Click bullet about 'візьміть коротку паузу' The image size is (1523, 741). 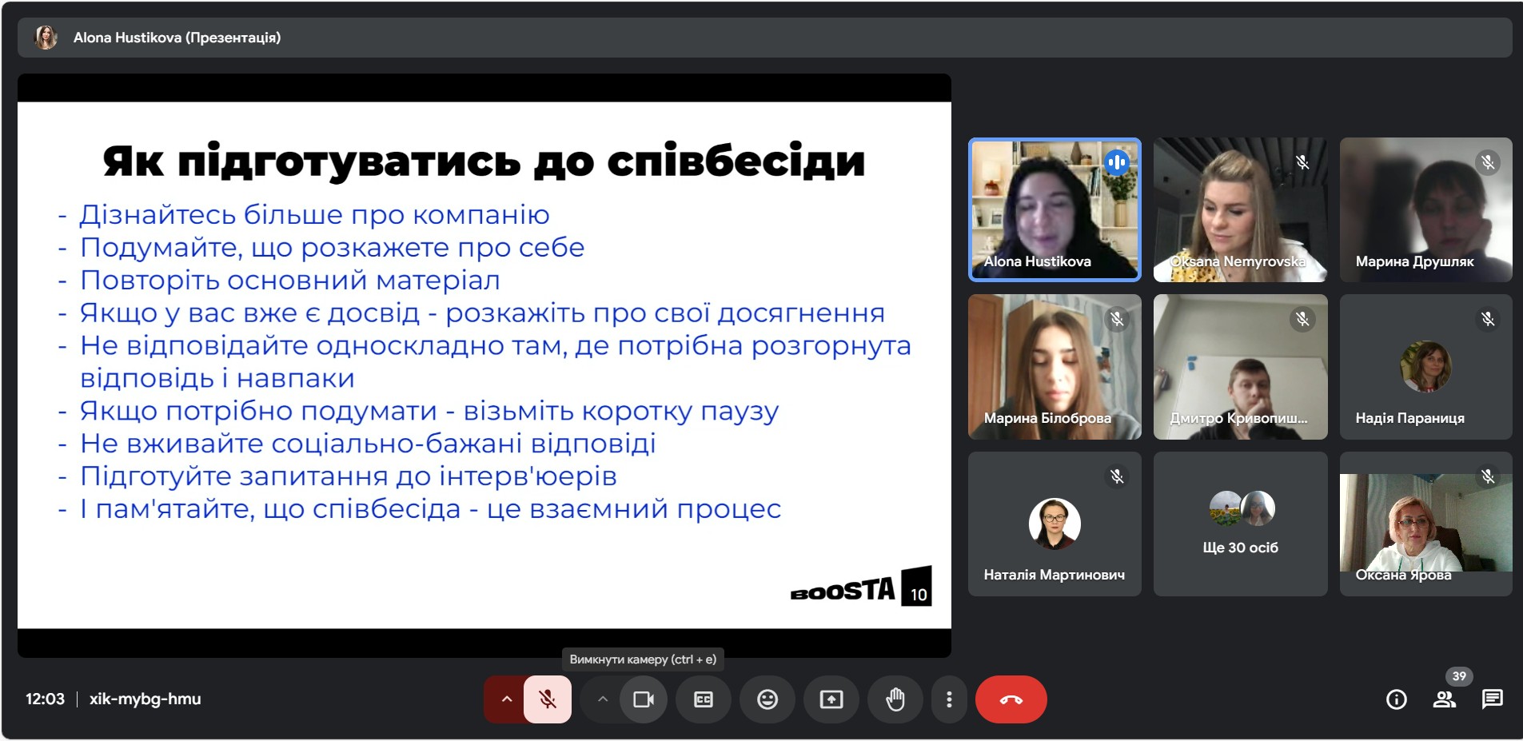pyautogui.click(x=429, y=411)
